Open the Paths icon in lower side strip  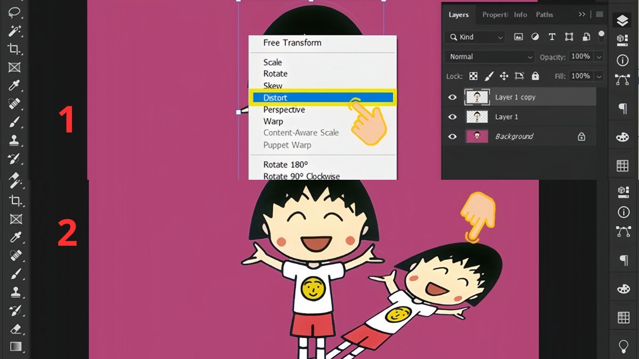point(623,231)
